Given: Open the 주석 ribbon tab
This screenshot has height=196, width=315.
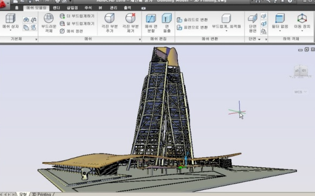Looking at the screenshot, I should pyautogui.click(x=88, y=8).
